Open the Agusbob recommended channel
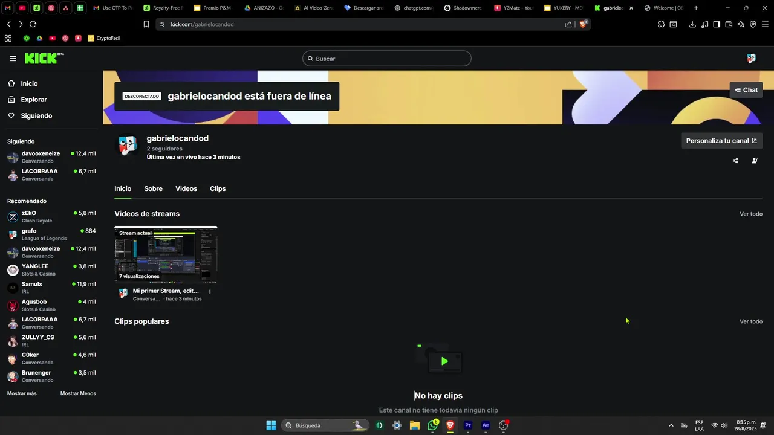This screenshot has width=774, height=435. pyautogui.click(x=52, y=305)
